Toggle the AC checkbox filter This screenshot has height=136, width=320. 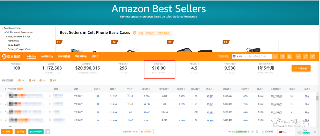coord(20,80)
